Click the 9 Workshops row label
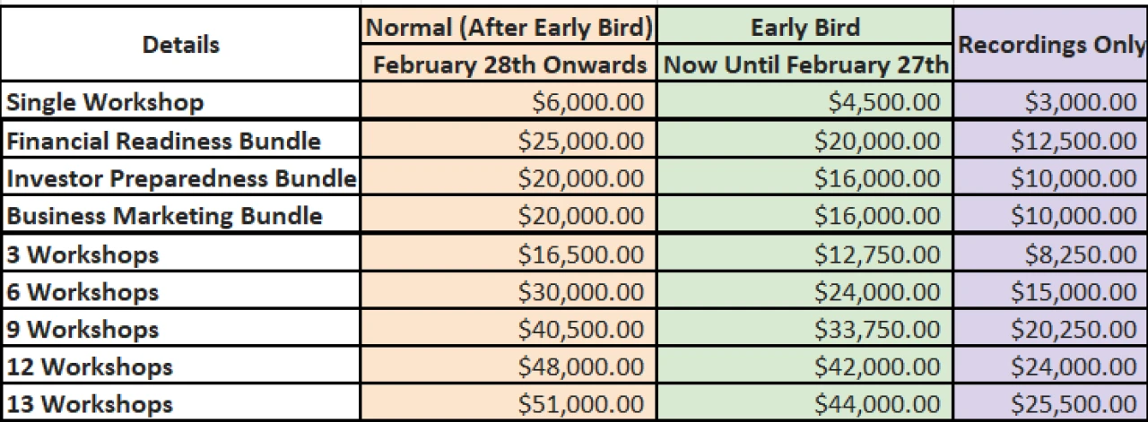This screenshot has height=422, width=1148. tap(83, 330)
